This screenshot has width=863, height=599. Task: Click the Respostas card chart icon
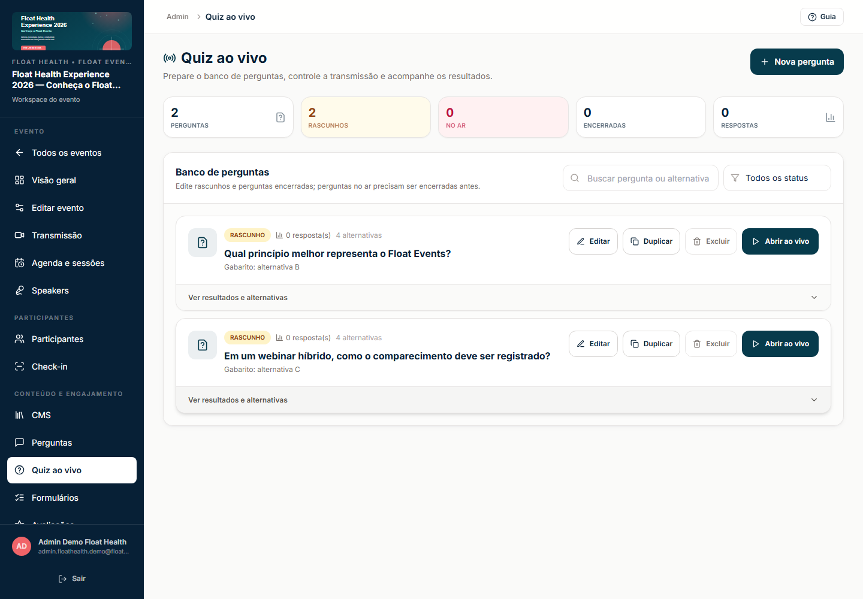pos(830,117)
